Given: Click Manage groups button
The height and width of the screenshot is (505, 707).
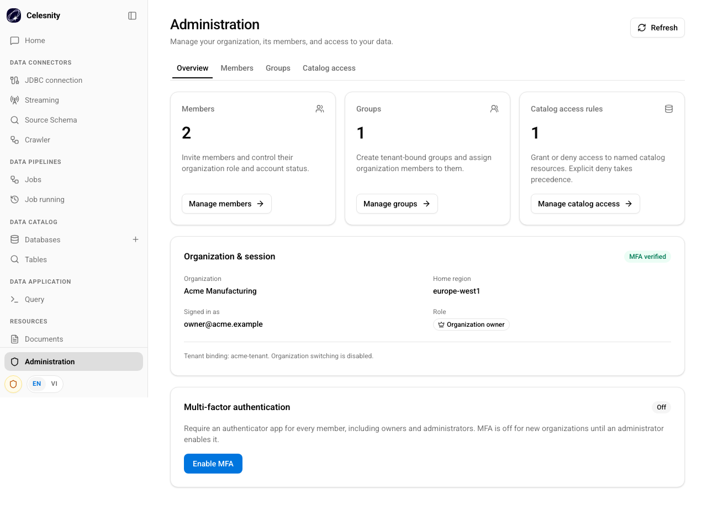Looking at the screenshot, I should 397,204.
